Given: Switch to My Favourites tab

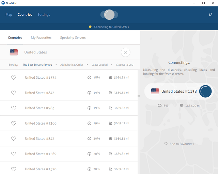Looking at the screenshot, I should coord(41,38).
